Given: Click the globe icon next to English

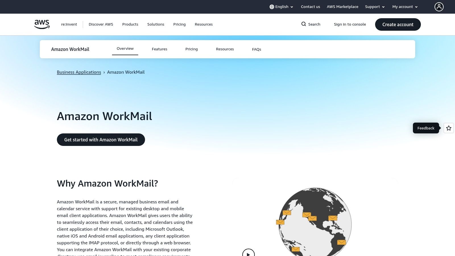Looking at the screenshot, I should (x=272, y=7).
